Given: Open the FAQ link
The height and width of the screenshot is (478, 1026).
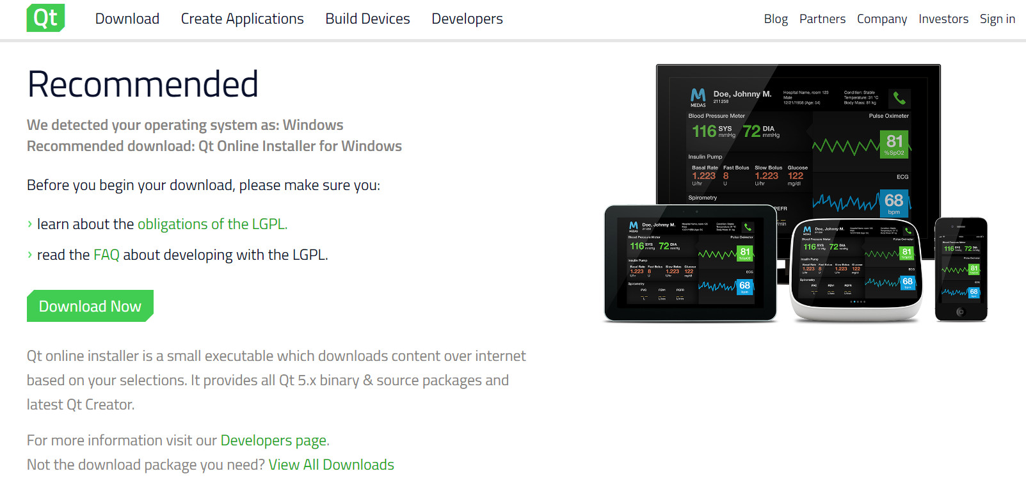Looking at the screenshot, I should pos(106,255).
